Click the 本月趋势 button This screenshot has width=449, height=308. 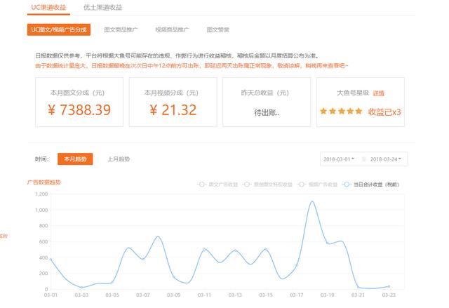(x=75, y=159)
